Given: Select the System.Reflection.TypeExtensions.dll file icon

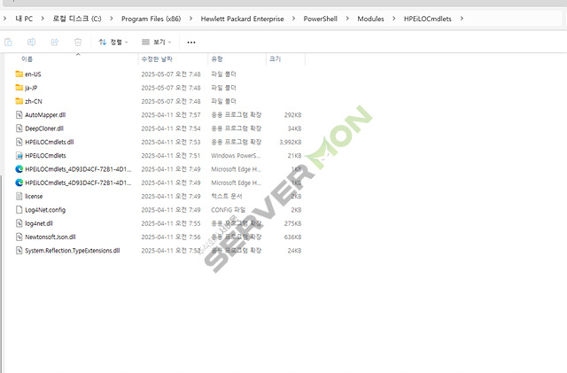Looking at the screenshot, I should point(19,251).
